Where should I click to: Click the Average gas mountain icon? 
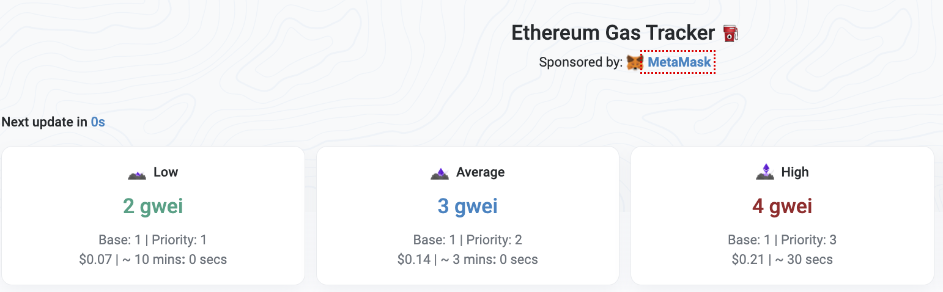440,174
